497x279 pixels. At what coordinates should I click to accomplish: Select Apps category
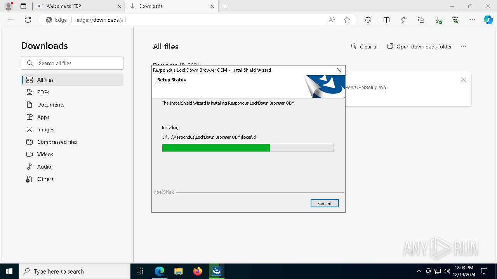click(72, 117)
